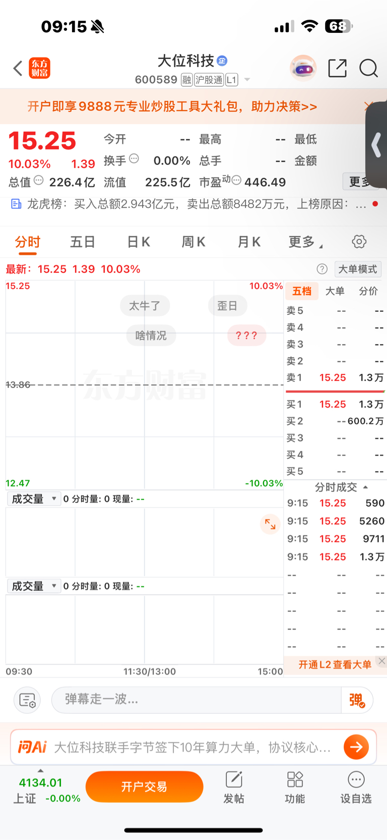Tap the battery indicator in status bar
The height and width of the screenshot is (840, 387).
click(339, 26)
